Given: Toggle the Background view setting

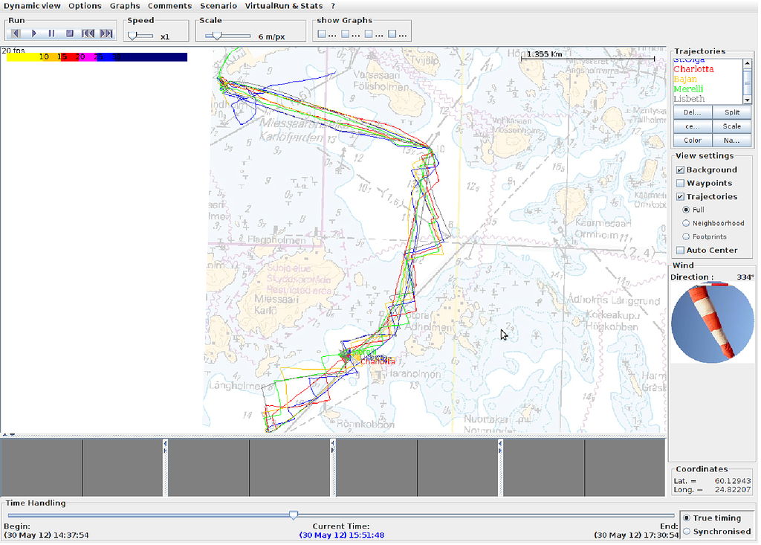Looking at the screenshot, I should coord(681,170).
